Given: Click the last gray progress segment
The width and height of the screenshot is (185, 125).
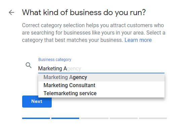Looking at the screenshot, I should 153,118.
